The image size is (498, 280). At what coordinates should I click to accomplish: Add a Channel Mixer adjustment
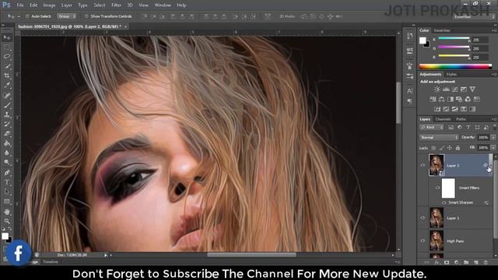tap(468, 100)
